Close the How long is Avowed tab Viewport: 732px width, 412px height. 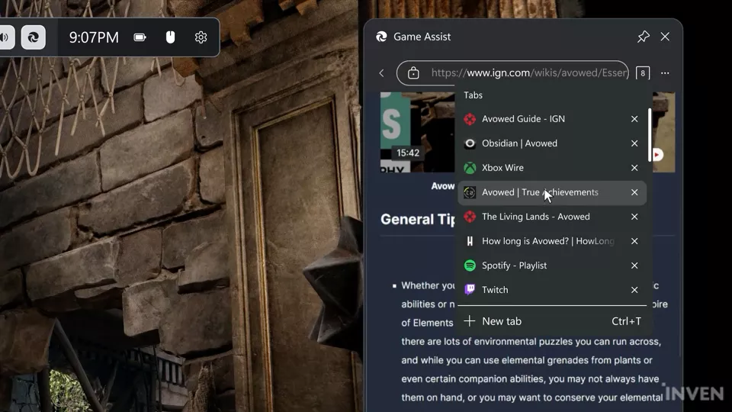pyautogui.click(x=634, y=241)
